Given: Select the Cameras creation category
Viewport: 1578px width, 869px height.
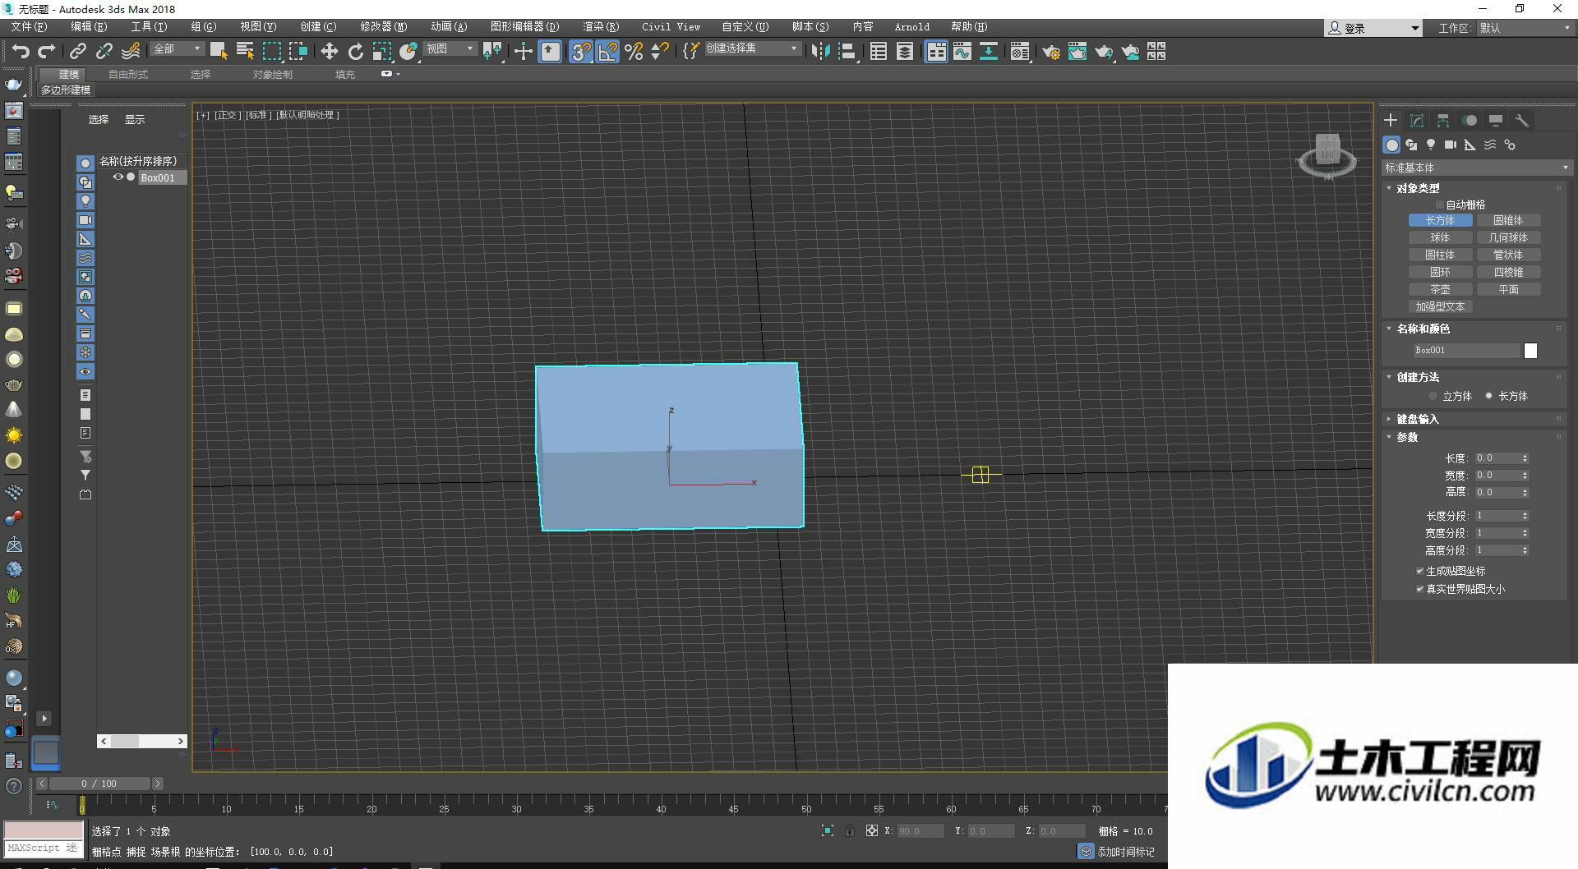Looking at the screenshot, I should click(x=1451, y=145).
